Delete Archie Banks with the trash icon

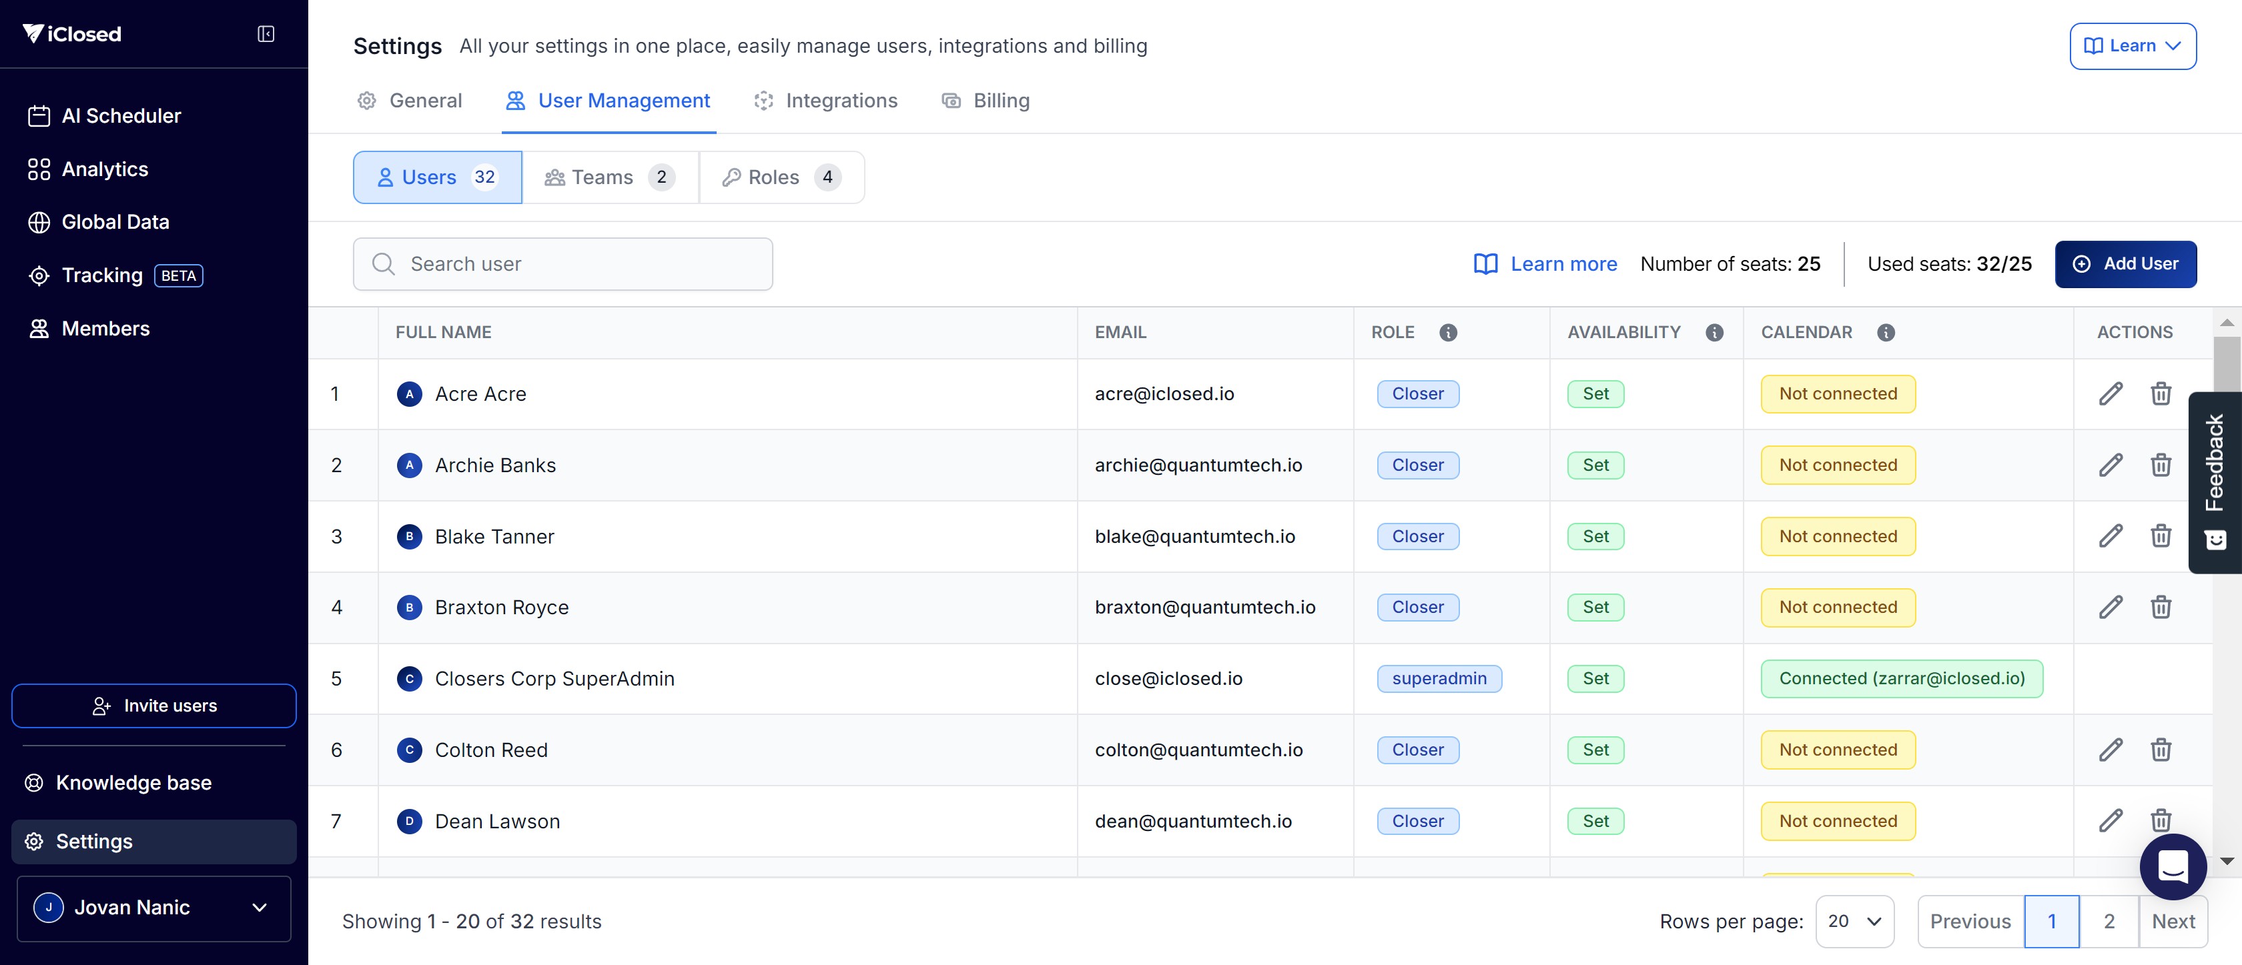point(2160,465)
